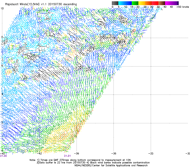Click the brown 35-40 knots legend segment

[x=162, y=3]
